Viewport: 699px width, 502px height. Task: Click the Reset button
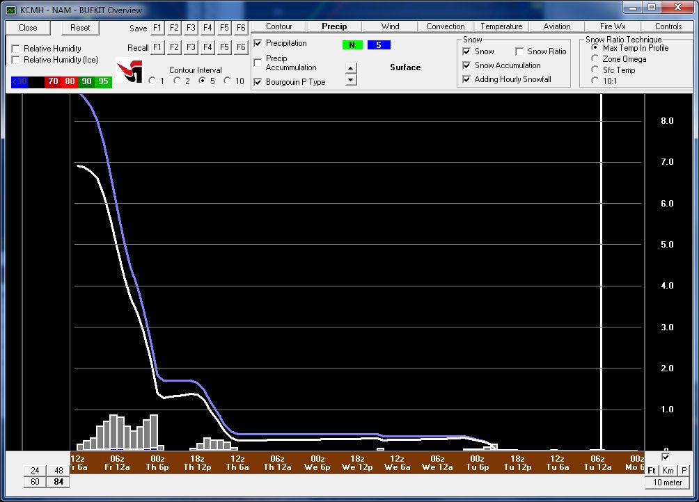tap(80, 28)
